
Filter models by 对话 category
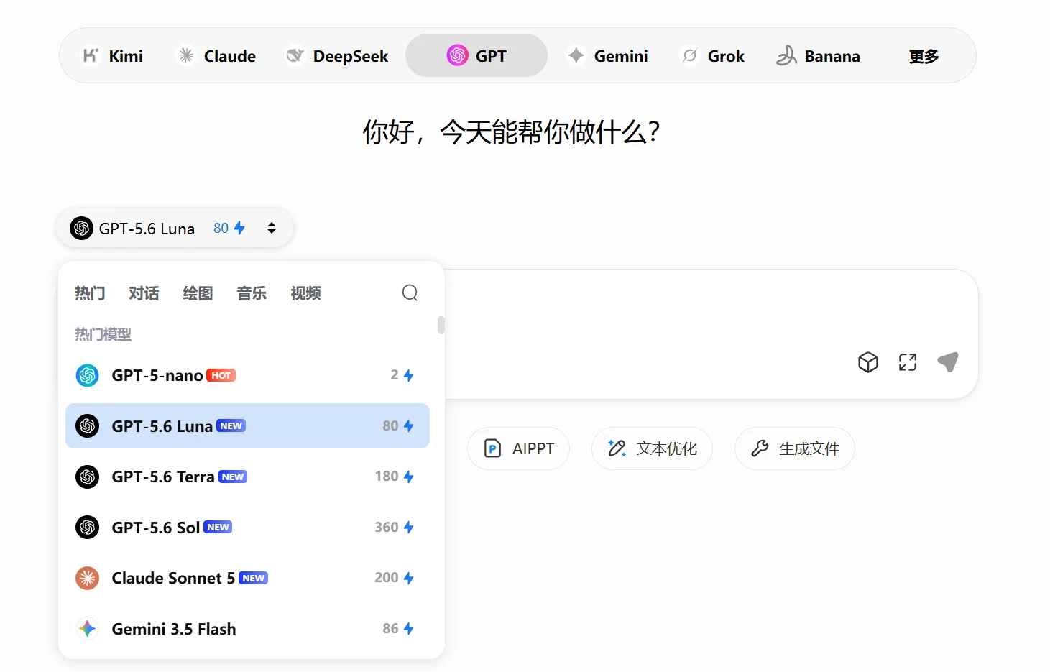144,293
